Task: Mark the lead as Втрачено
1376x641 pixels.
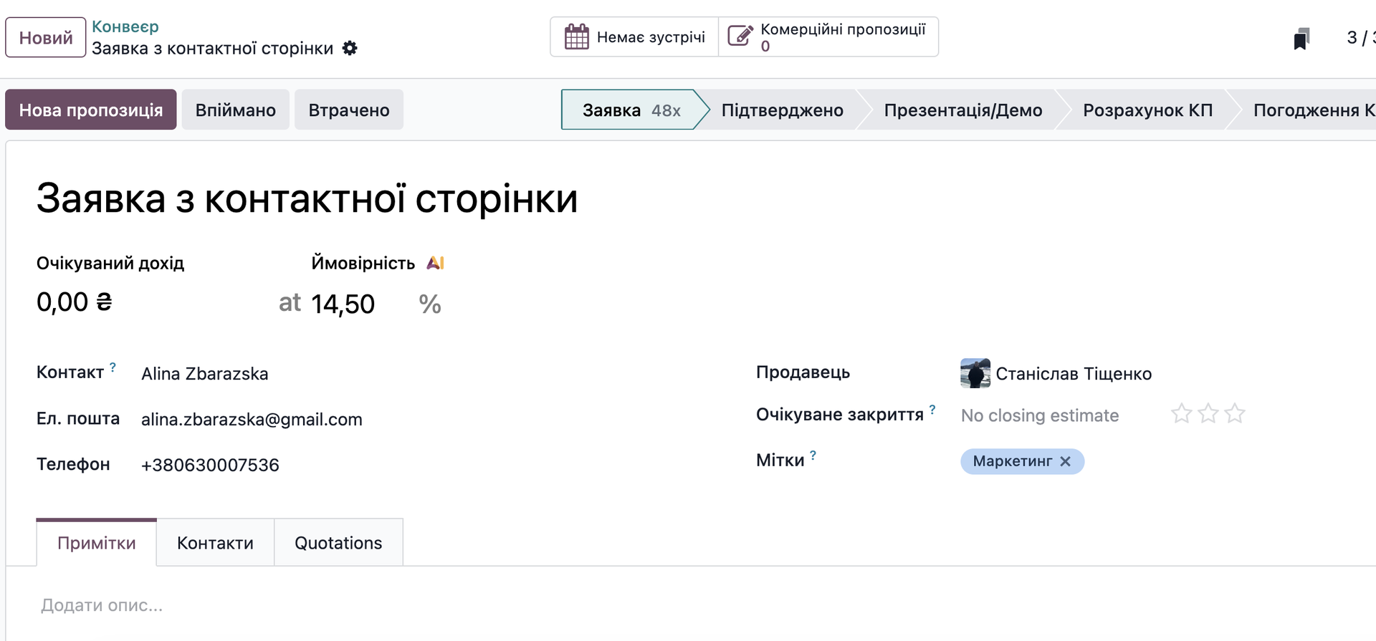Action: click(349, 110)
